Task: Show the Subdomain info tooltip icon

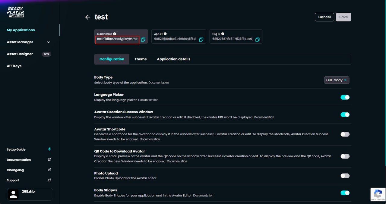Action: 115,34
